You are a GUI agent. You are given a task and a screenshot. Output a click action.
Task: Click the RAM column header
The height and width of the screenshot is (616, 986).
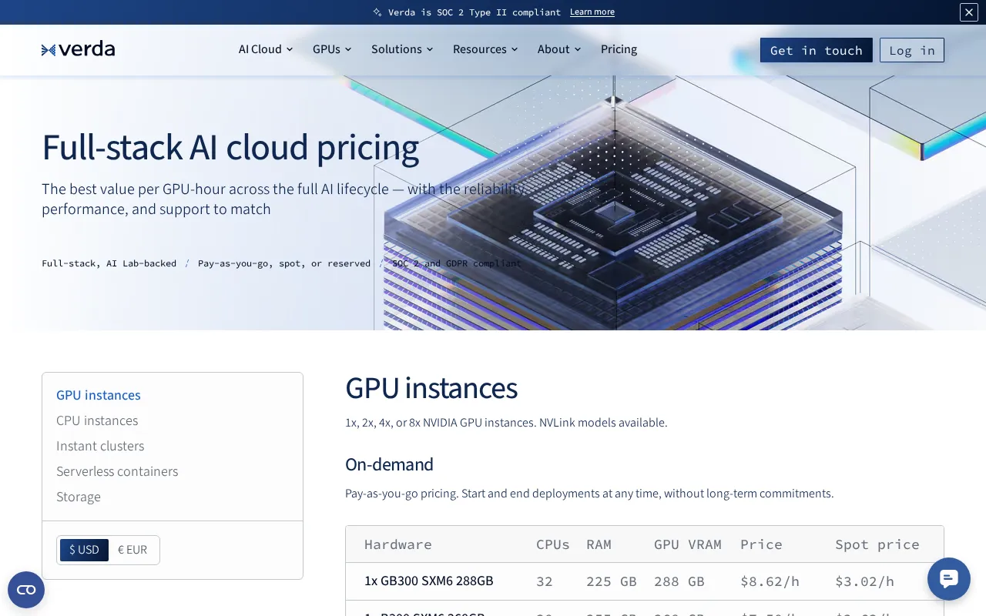coord(599,544)
